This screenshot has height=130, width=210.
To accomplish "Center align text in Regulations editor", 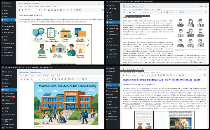I will pos(52,10).
